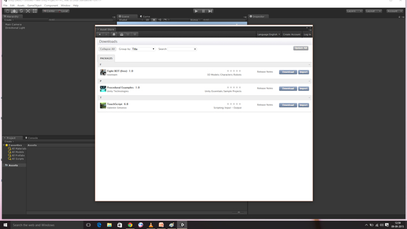Open the Window menu
The height and width of the screenshot is (229, 407).
pos(66,5)
